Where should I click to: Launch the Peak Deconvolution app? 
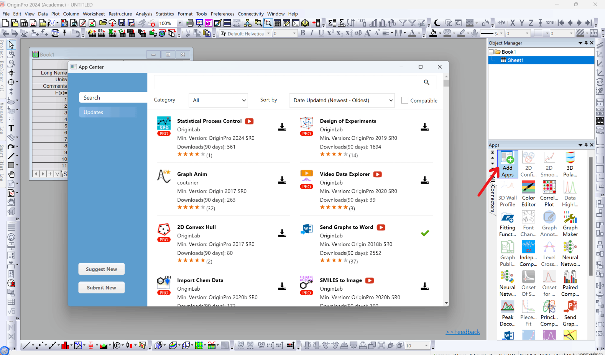[508, 314]
